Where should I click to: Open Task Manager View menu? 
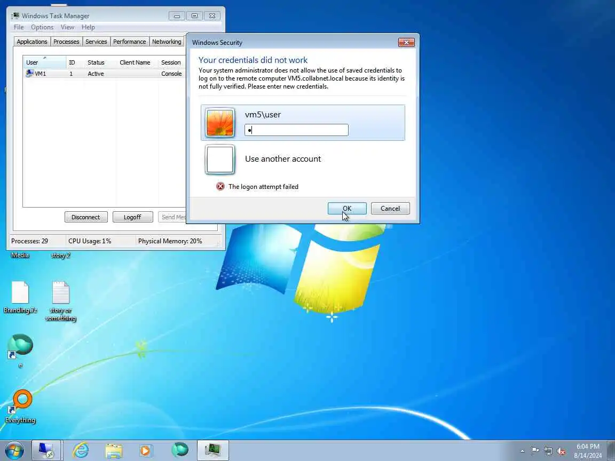tap(67, 27)
